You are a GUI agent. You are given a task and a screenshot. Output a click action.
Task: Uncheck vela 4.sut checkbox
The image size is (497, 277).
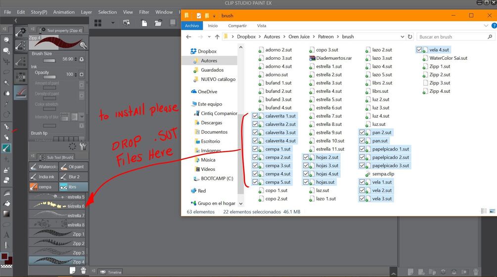419,50
